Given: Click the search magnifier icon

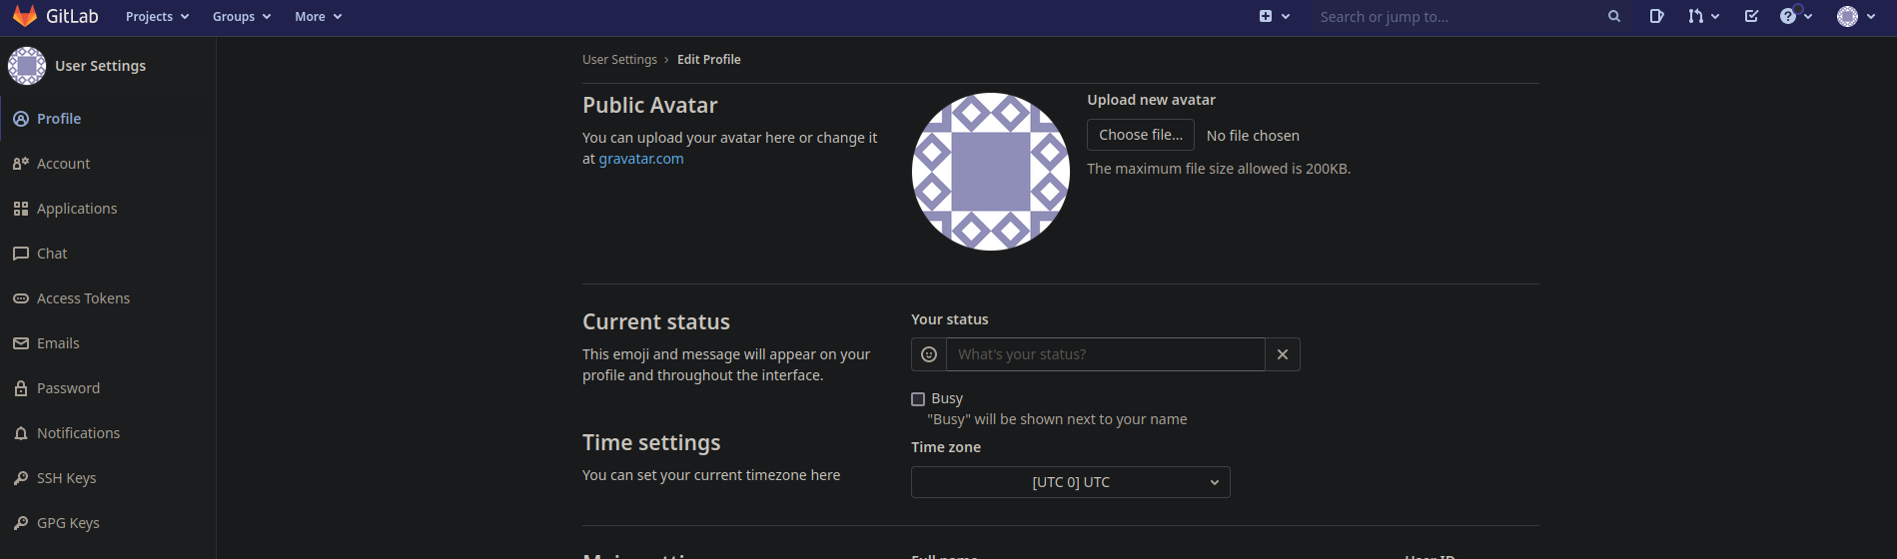Looking at the screenshot, I should coord(1613,17).
